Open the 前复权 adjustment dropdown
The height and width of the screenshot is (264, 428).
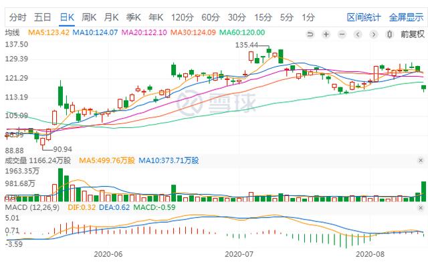click(x=413, y=34)
